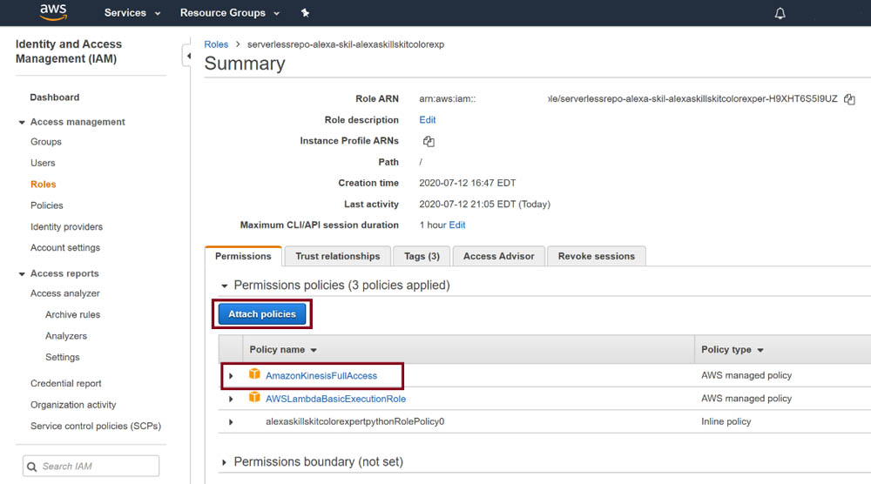Open the Revoke sessions tab

point(597,256)
